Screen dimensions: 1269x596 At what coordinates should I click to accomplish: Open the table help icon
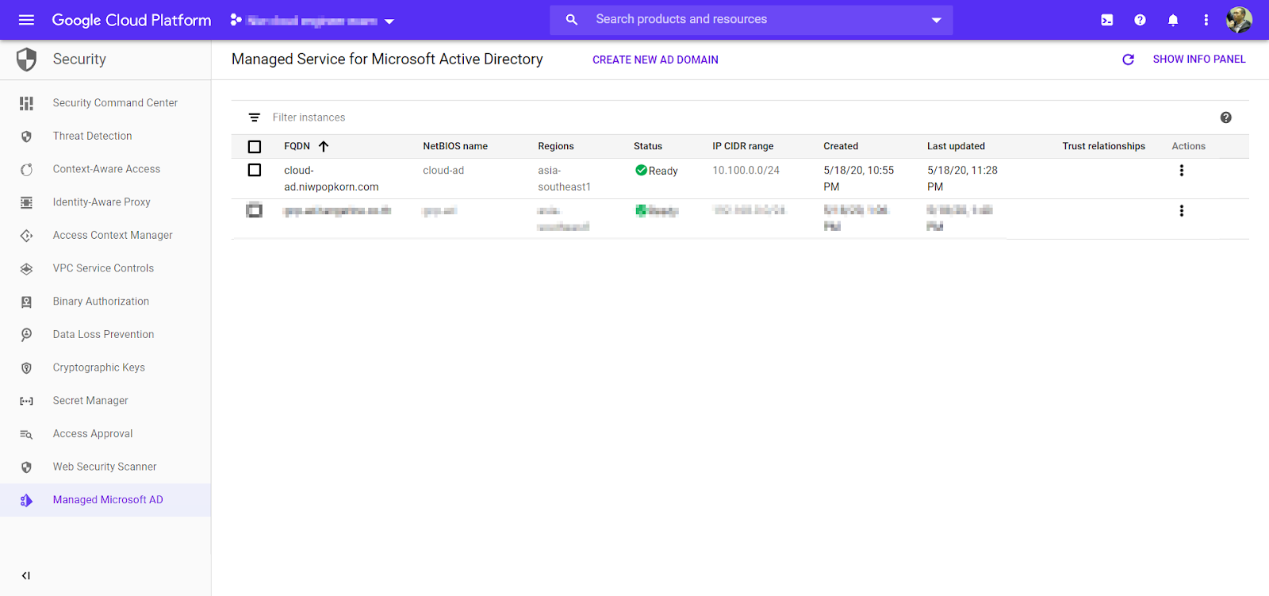pos(1225,117)
